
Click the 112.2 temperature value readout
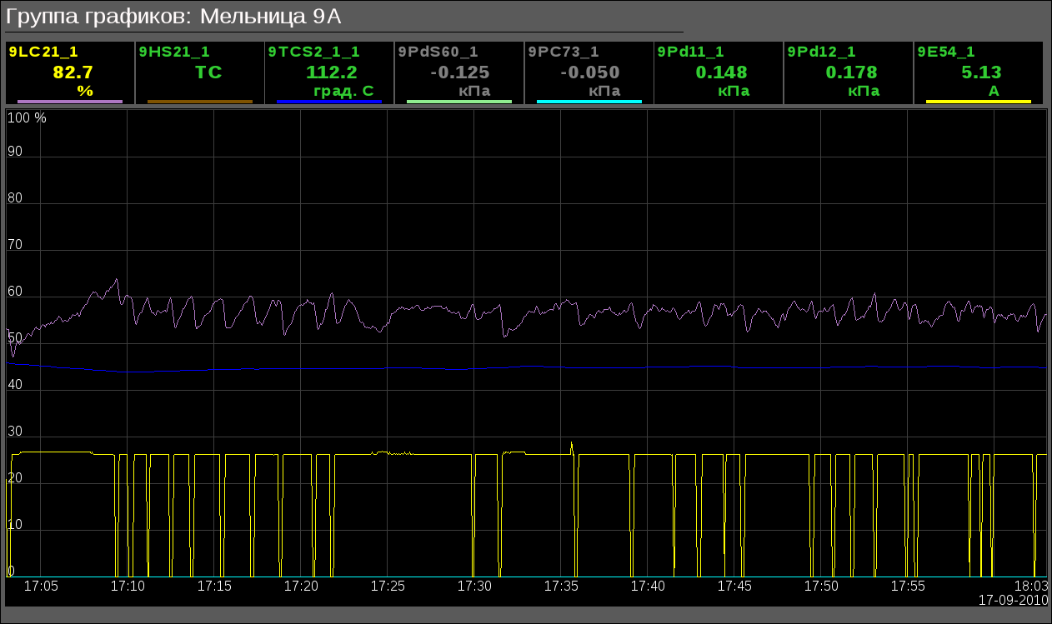pyautogui.click(x=332, y=72)
